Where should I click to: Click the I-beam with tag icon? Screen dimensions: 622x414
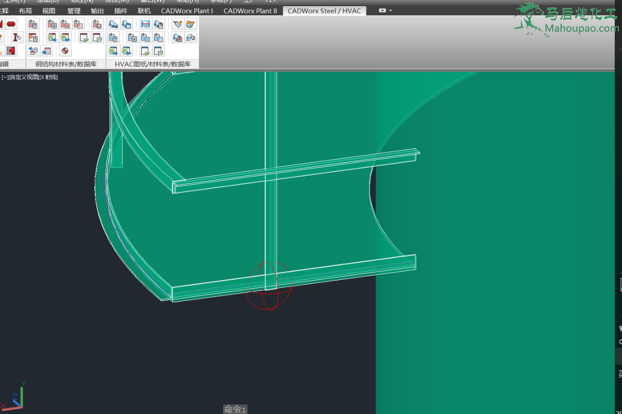17,37
